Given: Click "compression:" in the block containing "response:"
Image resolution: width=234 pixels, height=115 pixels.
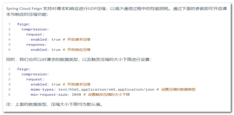Looking at the screenshot, I should tap(35, 29).
